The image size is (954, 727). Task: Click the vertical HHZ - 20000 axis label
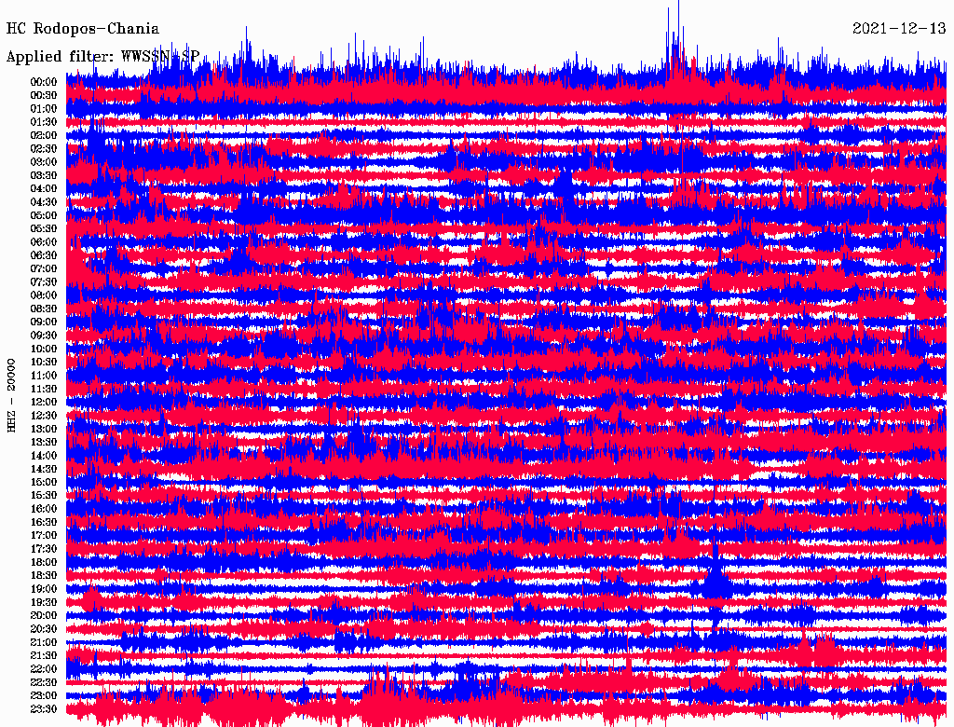click(x=12, y=395)
